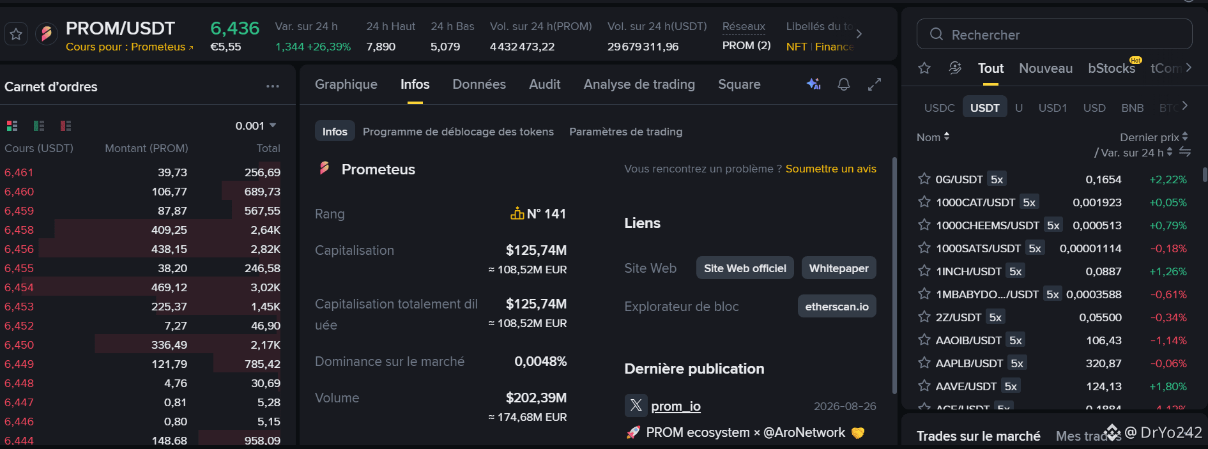Open Cours pour Prometeus link
1208x449 pixels.
coord(129,47)
